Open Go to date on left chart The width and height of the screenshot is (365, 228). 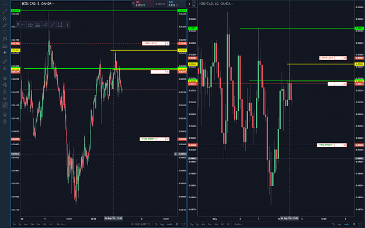click(61, 225)
